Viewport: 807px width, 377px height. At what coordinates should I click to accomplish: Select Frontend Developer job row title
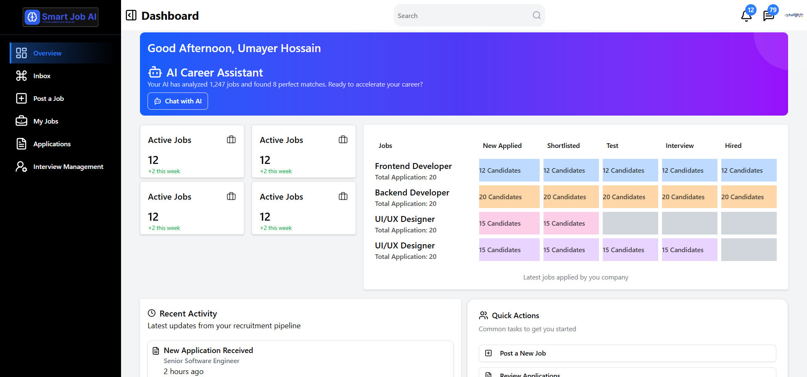pos(413,166)
